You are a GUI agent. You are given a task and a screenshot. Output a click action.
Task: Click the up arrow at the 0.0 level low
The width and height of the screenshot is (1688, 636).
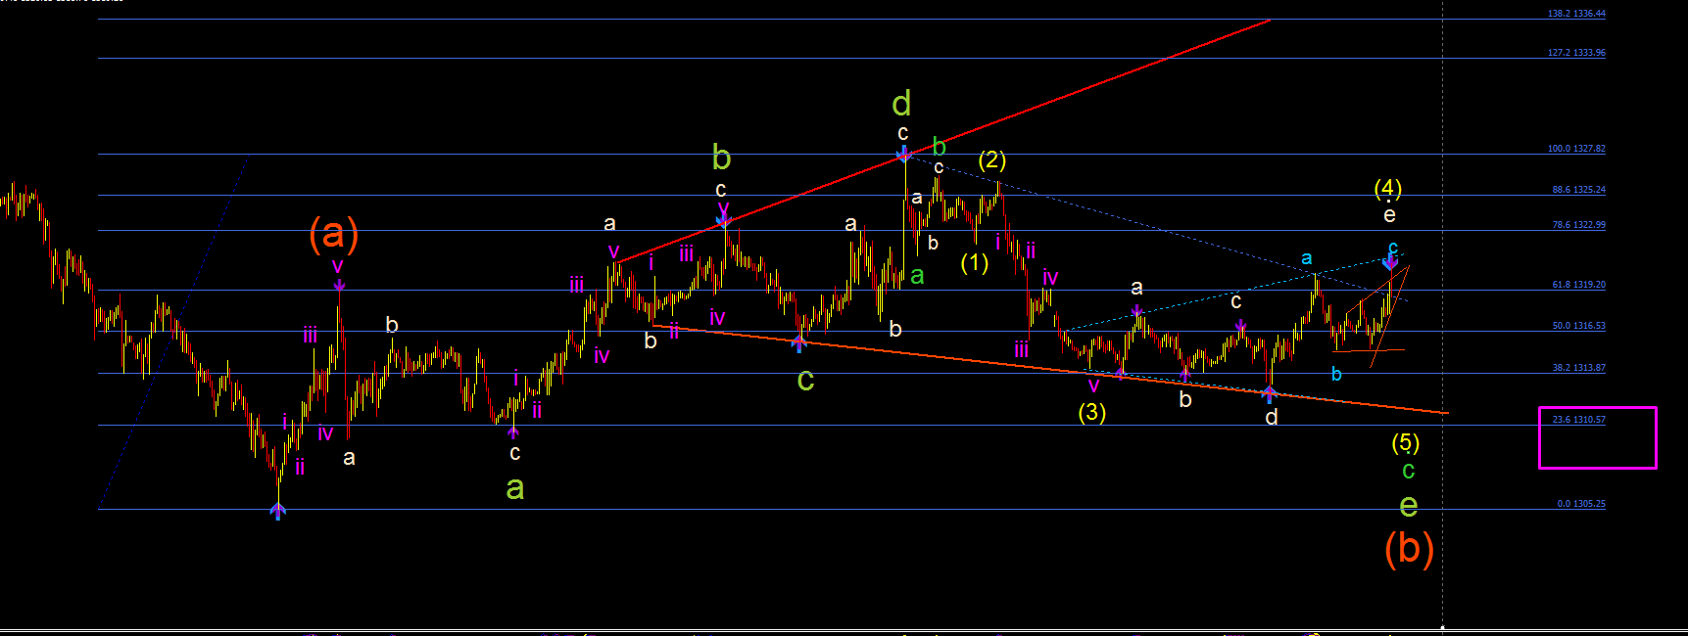coord(278,511)
